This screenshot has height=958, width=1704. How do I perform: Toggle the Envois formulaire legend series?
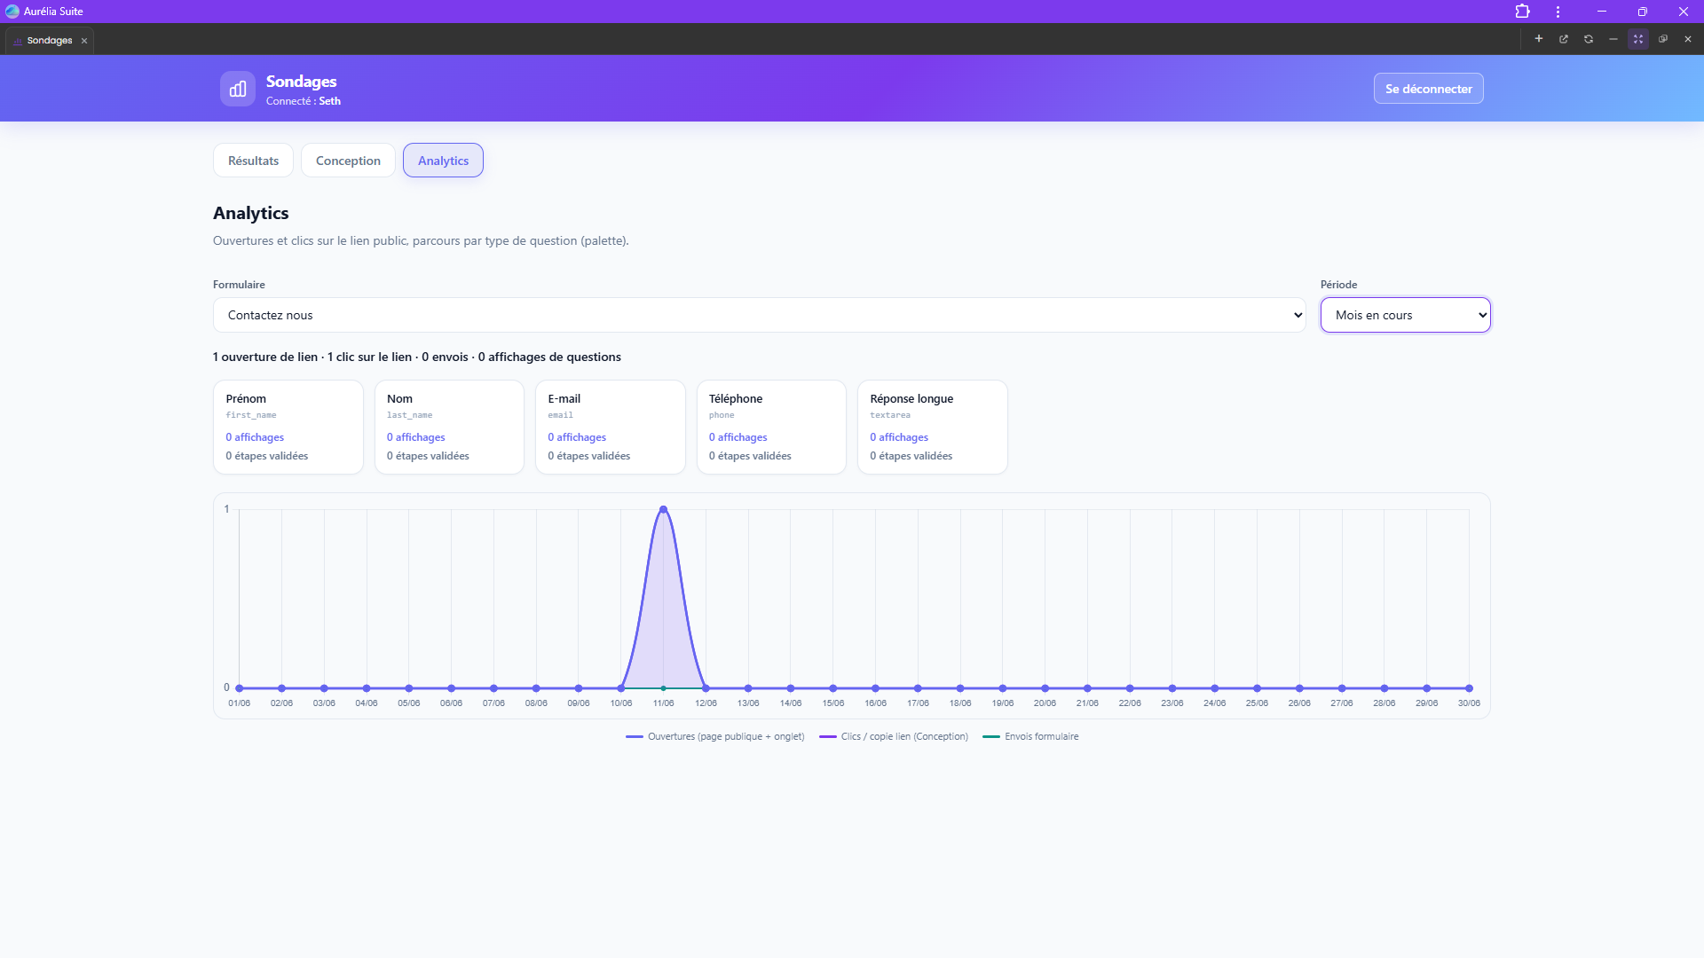point(1030,736)
